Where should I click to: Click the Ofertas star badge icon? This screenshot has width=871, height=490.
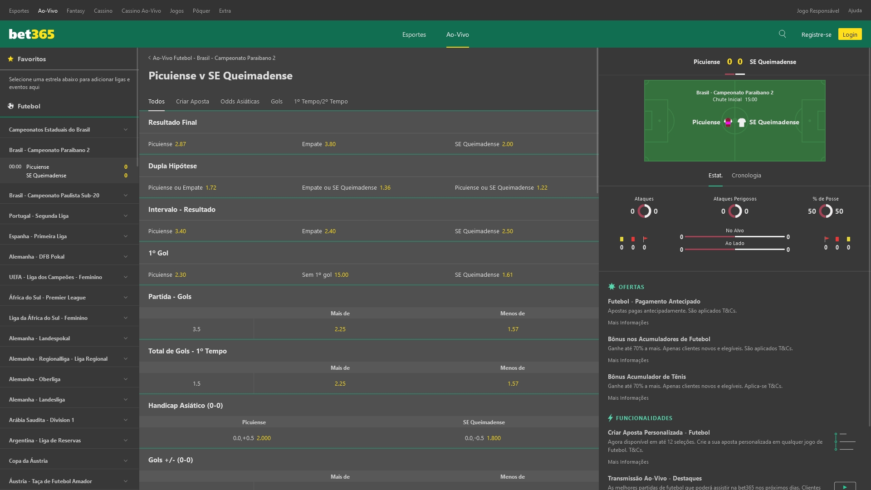point(612,287)
